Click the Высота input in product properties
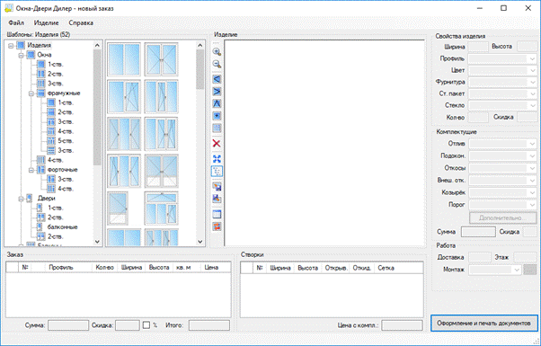The width and height of the screenshot is (541, 346). [528, 47]
